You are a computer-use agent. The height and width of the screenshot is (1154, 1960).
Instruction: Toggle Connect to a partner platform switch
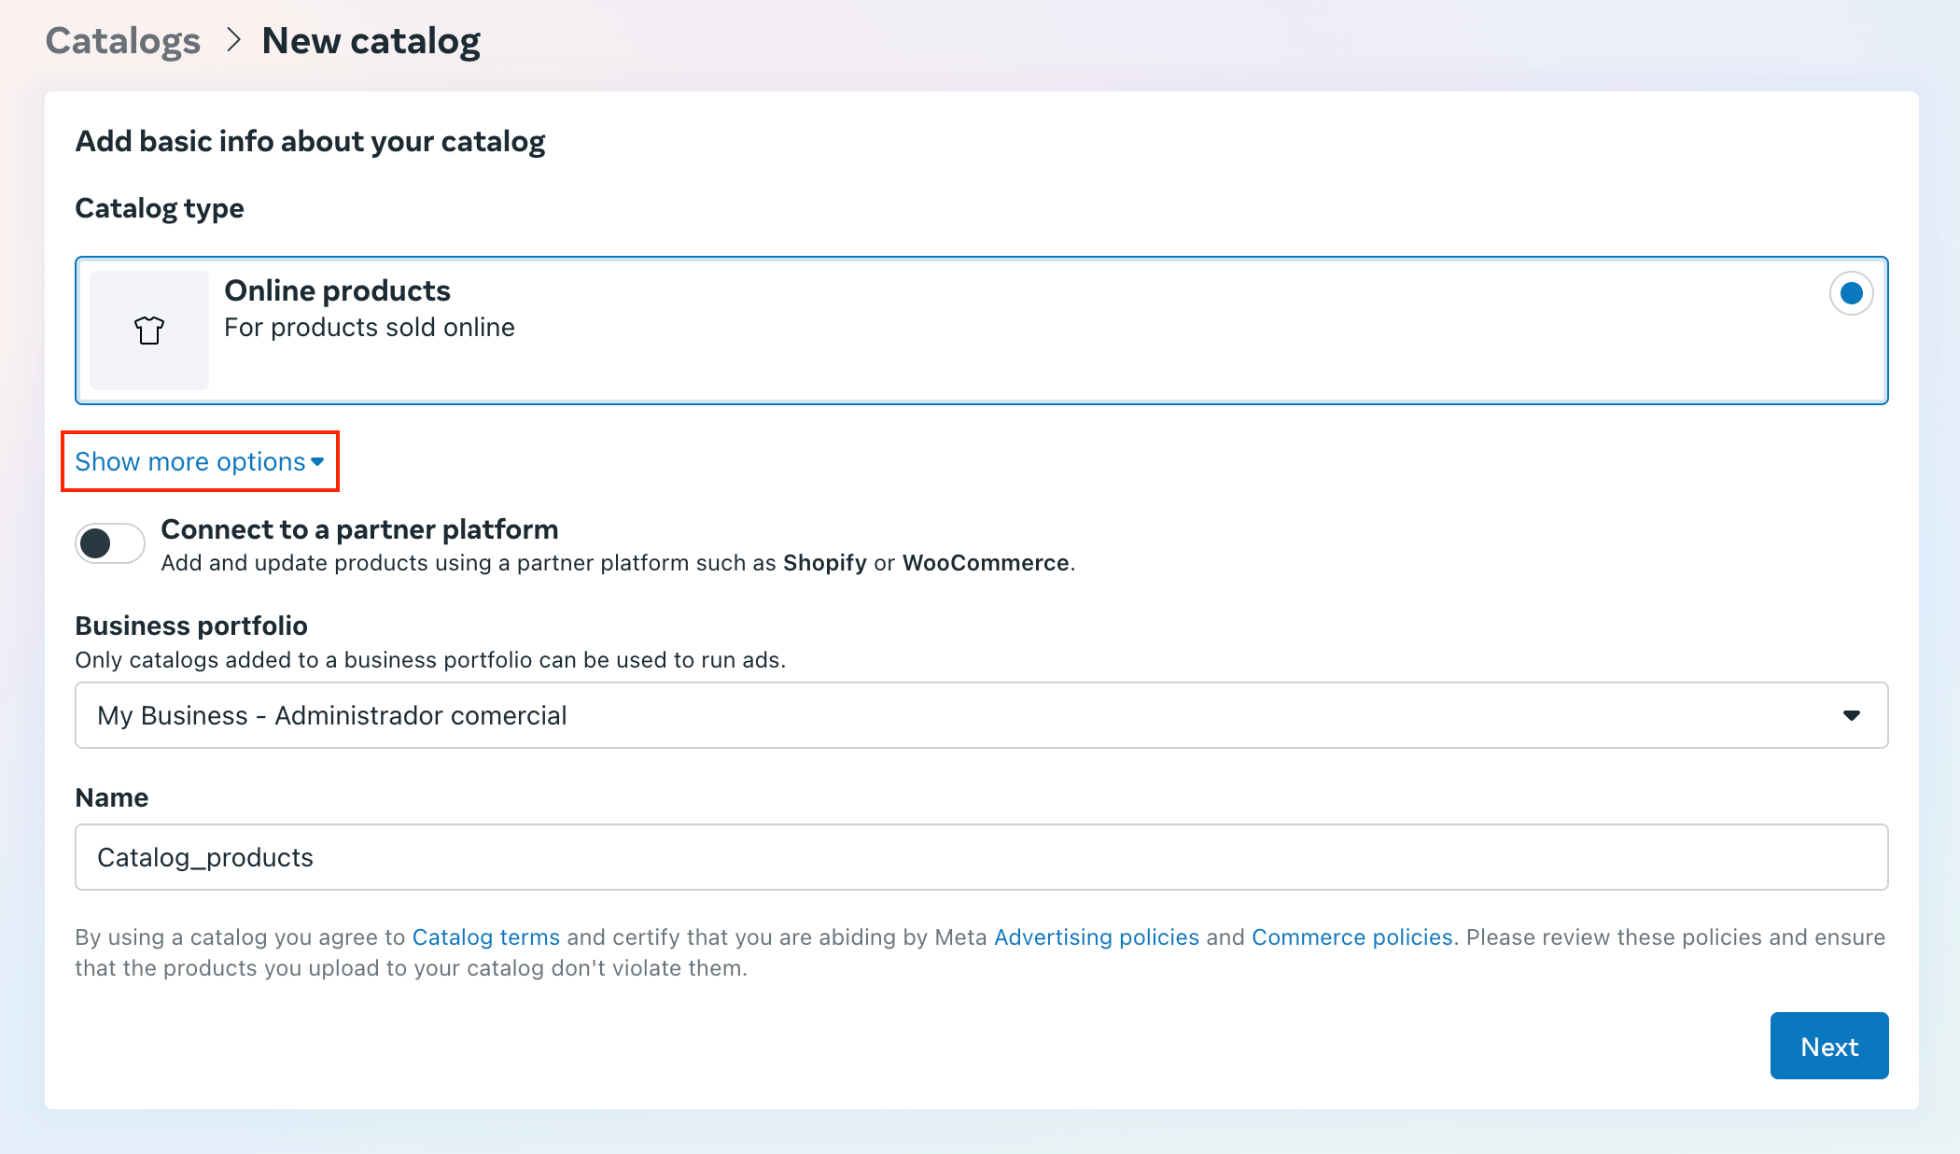coord(110,543)
